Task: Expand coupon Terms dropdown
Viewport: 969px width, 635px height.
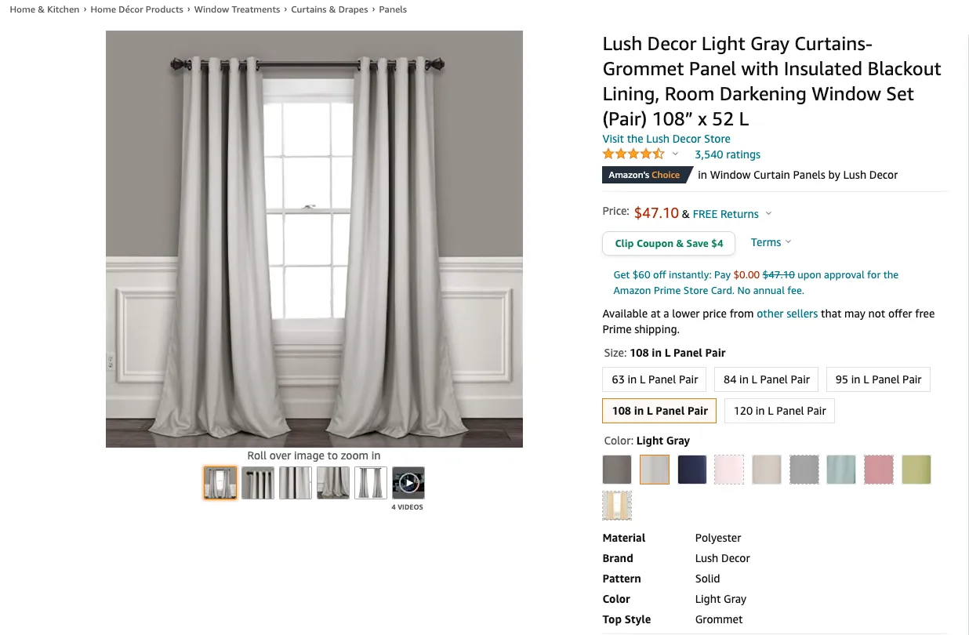Action: pos(771,242)
